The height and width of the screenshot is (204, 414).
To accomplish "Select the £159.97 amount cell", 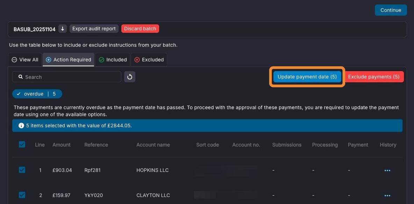I will coord(62,195).
